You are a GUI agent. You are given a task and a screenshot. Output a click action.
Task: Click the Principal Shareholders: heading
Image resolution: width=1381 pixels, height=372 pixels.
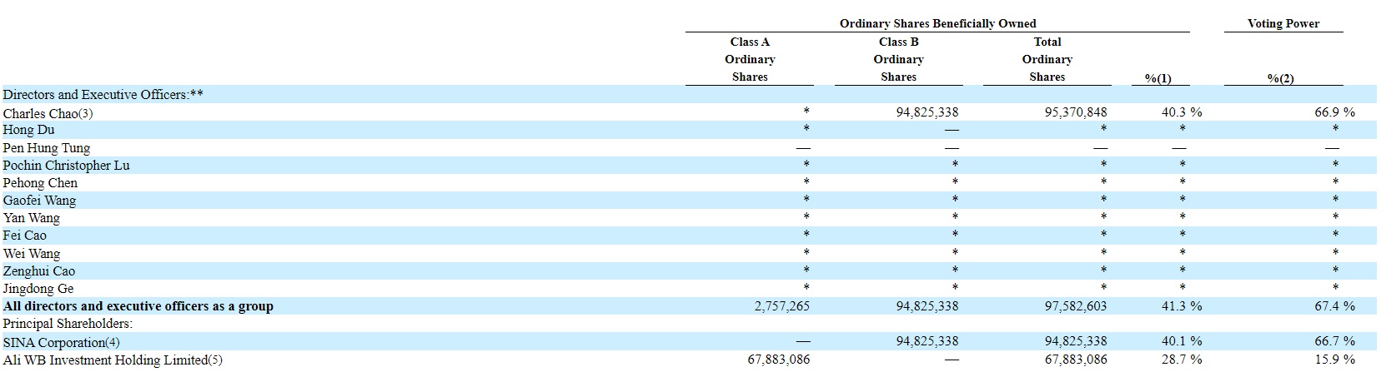[68, 324]
